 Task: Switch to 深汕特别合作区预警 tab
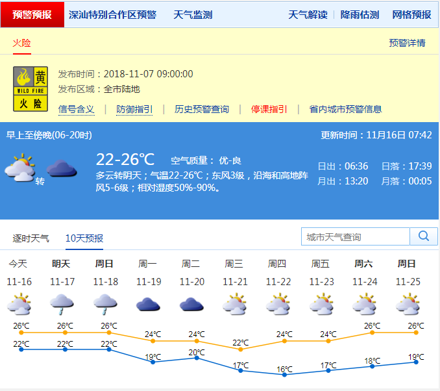[112, 14]
